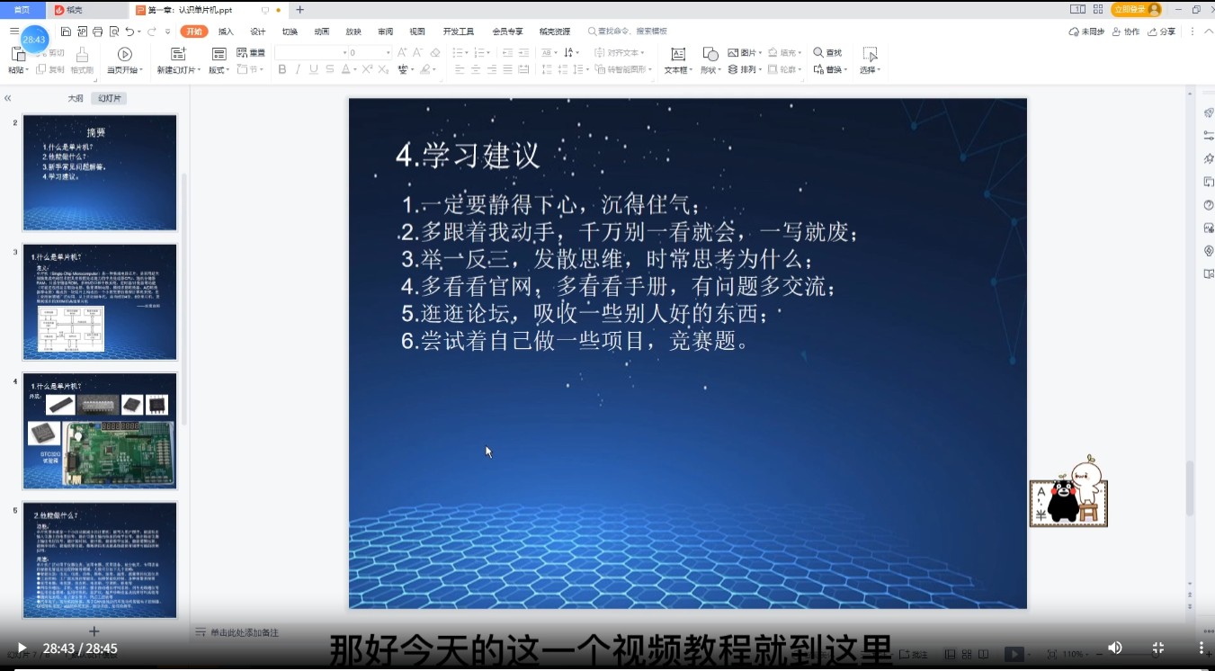This screenshot has height=671, width=1215.
Task: Insert a Text Box icon
Action: click(678, 54)
